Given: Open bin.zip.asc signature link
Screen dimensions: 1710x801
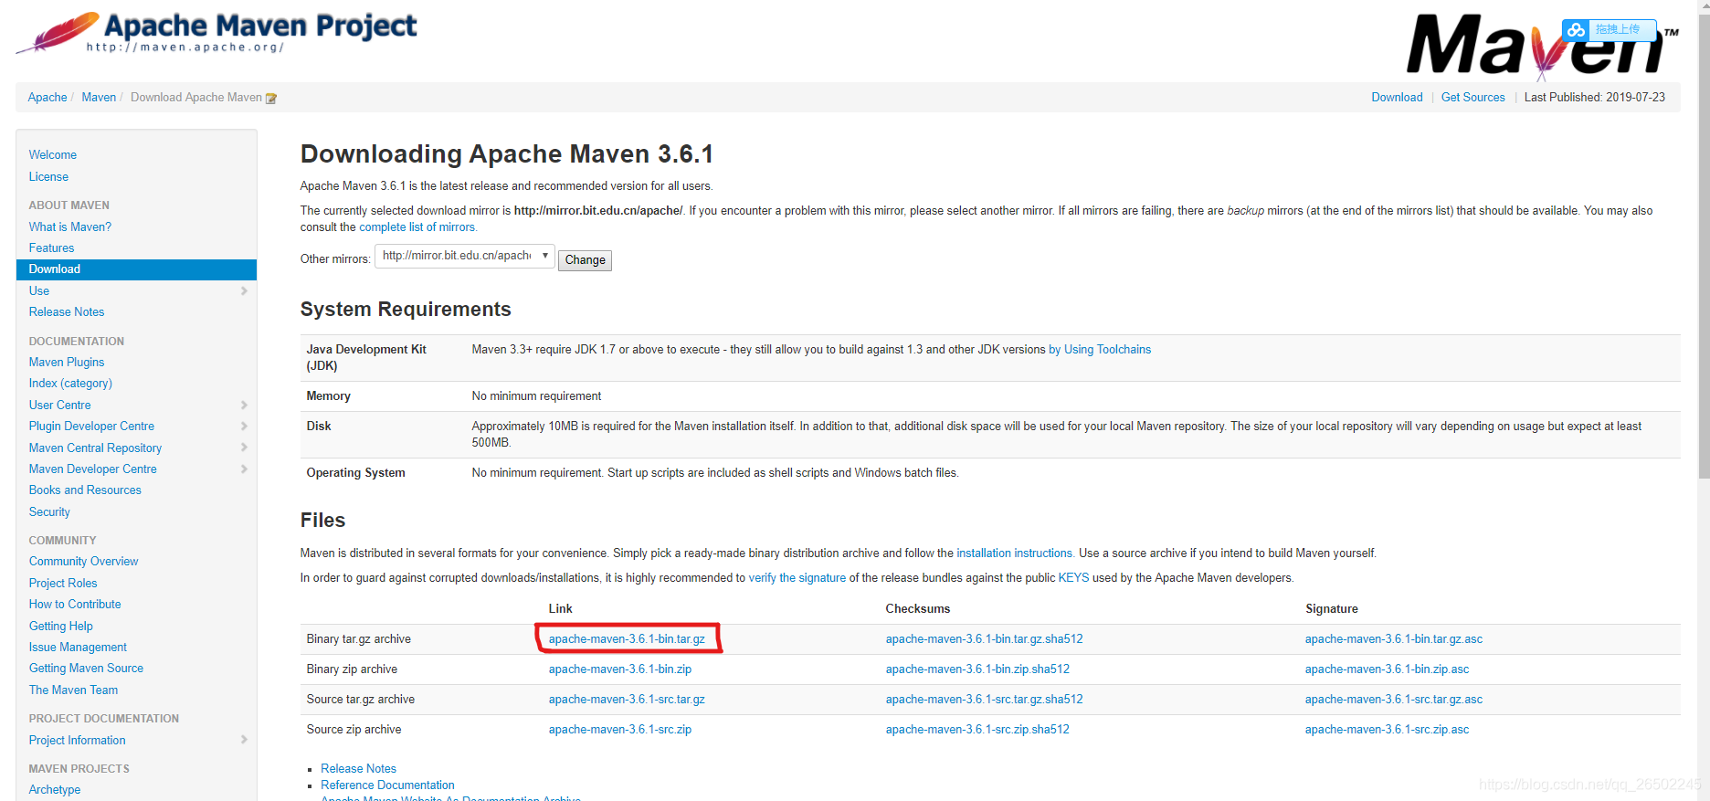Looking at the screenshot, I should click(1387, 669).
